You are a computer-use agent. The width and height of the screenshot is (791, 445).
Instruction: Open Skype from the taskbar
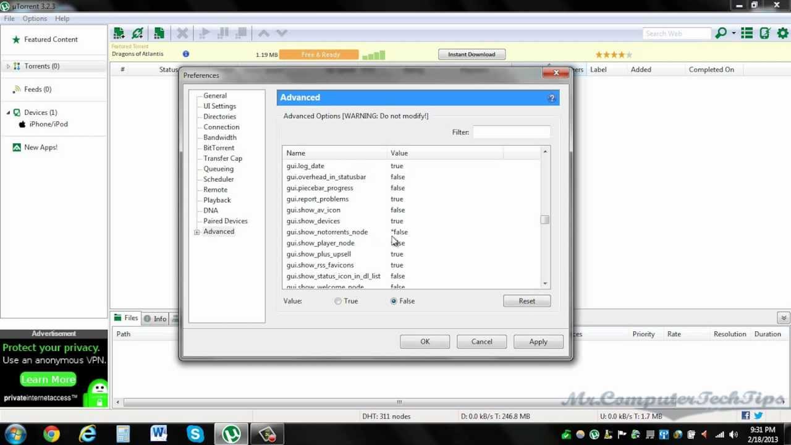point(195,434)
